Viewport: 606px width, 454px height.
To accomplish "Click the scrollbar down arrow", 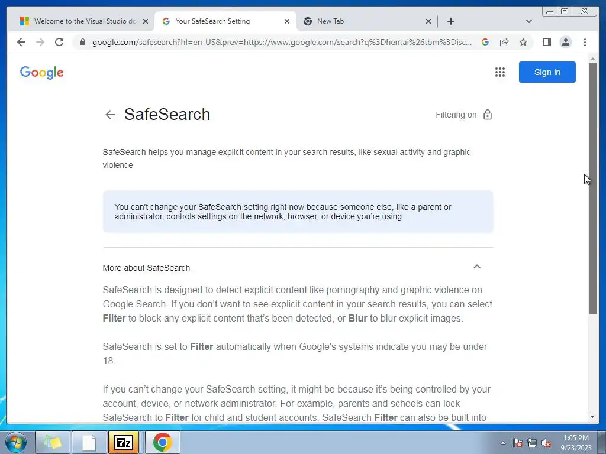I will [592, 417].
